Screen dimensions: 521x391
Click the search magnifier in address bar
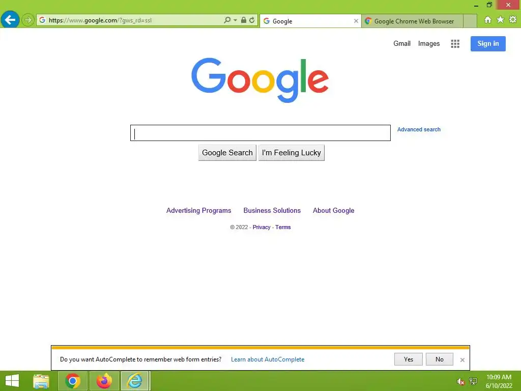coord(227,20)
